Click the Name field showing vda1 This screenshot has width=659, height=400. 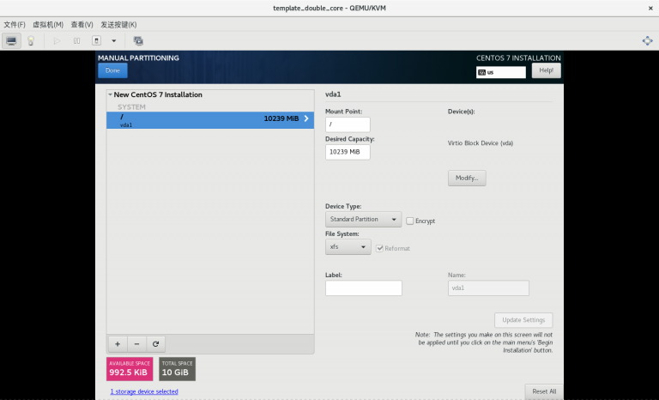coord(488,288)
